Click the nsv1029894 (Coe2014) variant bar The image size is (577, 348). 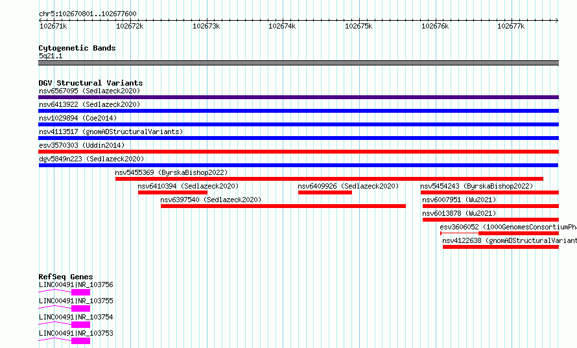point(298,124)
